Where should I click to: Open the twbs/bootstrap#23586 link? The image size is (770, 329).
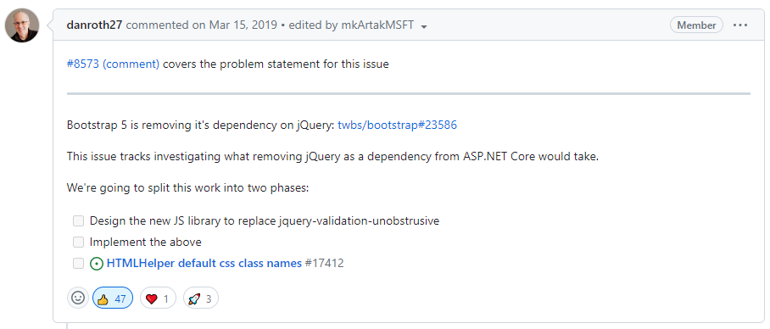pyautogui.click(x=397, y=125)
